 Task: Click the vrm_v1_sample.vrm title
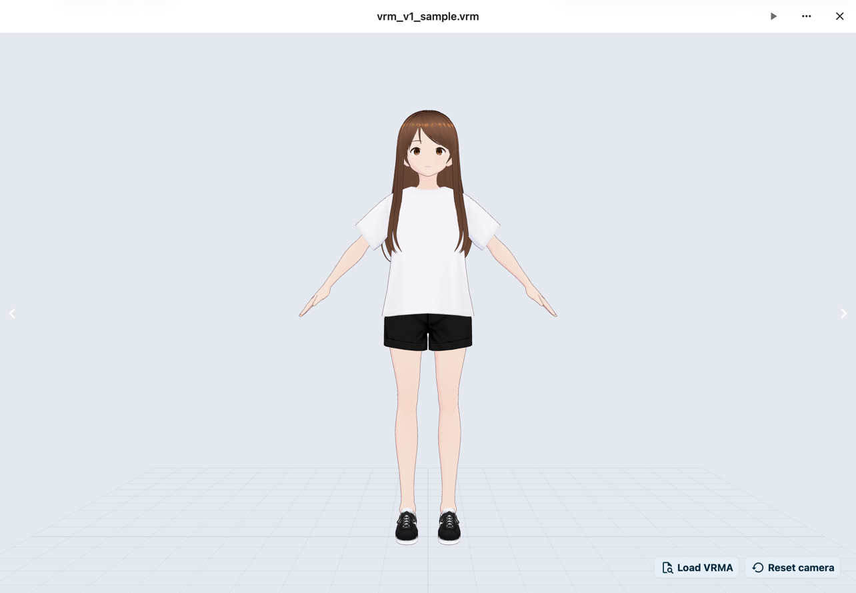coord(428,17)
